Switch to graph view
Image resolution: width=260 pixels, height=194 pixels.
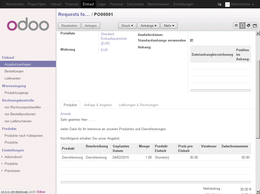[248, 26]
